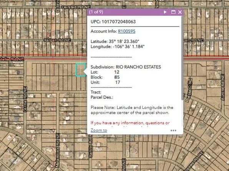The height and width of the screenshot is (171, 229).
Task: Click the Please Note disclaimer text
Action: (x=132, y=110)
